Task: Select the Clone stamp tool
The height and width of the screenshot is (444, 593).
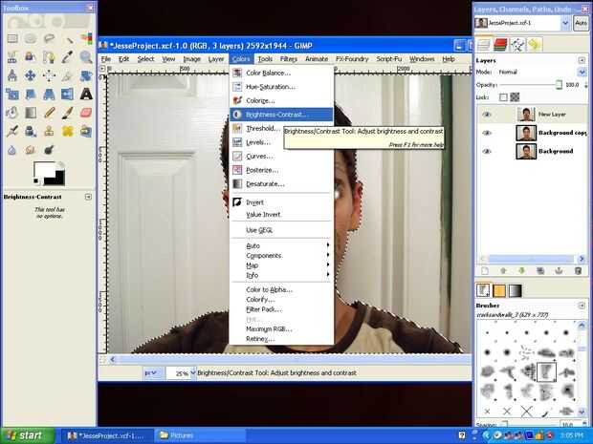Action: pyautogui.click(x=49, y=131)
